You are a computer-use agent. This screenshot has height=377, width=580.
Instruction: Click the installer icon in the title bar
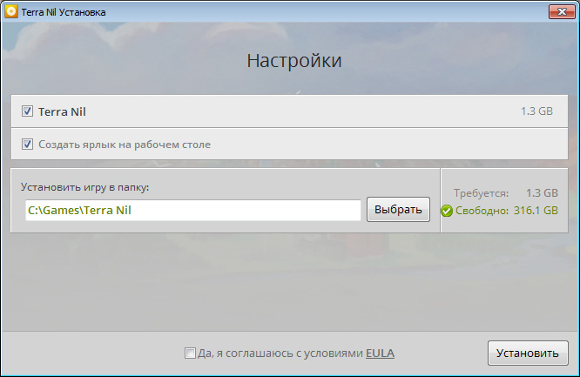coord(10,11)
